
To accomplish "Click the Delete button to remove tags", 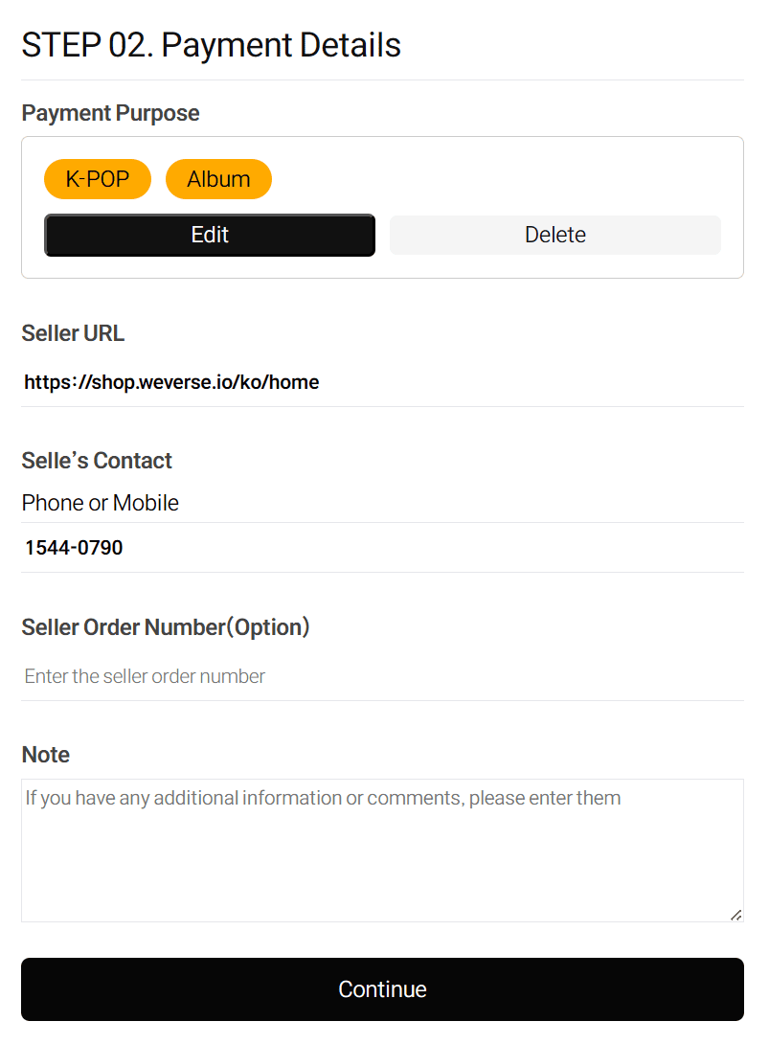I will pos(554,235).
